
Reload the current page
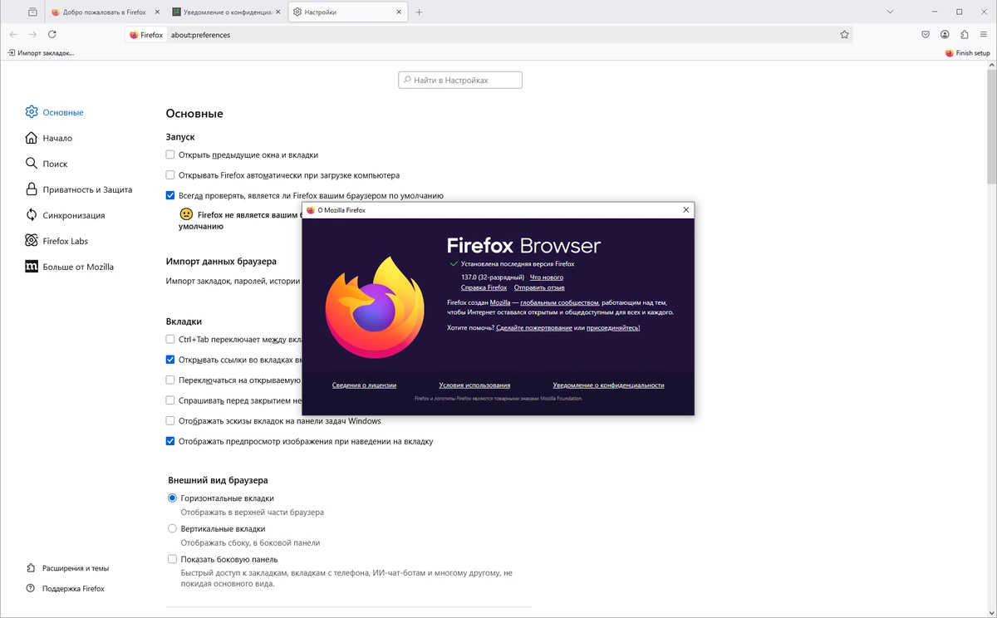click(x=52, y=35)
